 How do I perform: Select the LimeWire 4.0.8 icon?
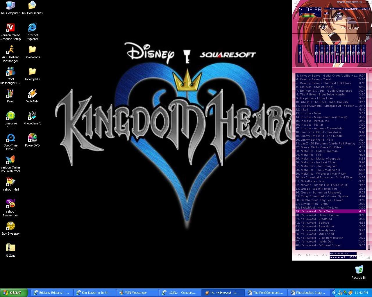[10, 120]
